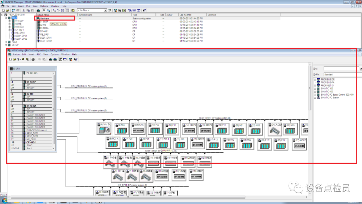This screenshot has height=204, width=362.
Task: Click context Help arrow icon in HW Config
Action: pos(76,59)
